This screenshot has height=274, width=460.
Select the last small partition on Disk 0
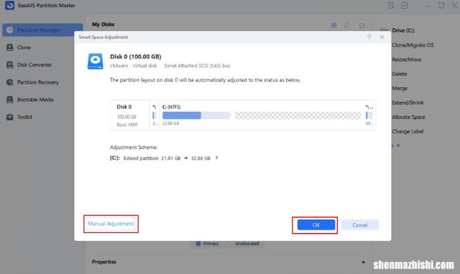[x=369, y=115]
